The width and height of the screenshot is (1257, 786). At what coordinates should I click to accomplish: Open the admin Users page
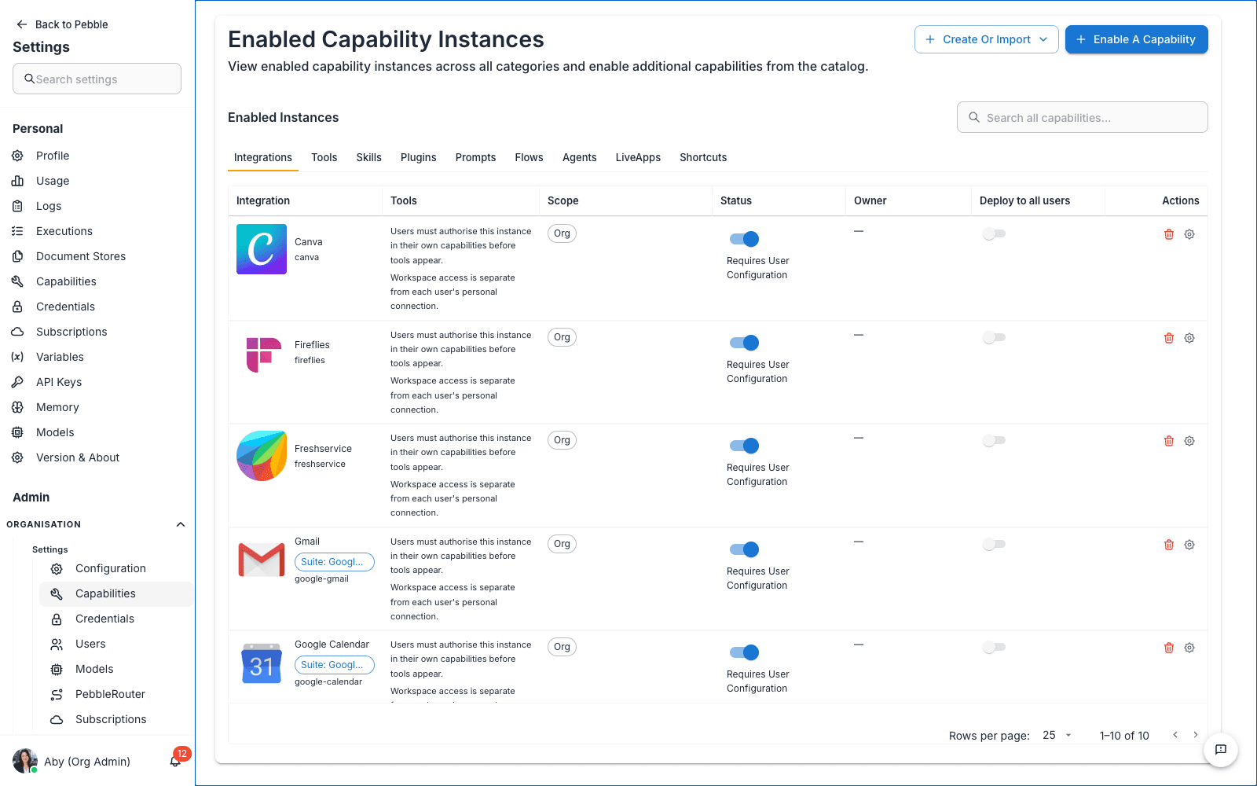click(x=90, y=644)
